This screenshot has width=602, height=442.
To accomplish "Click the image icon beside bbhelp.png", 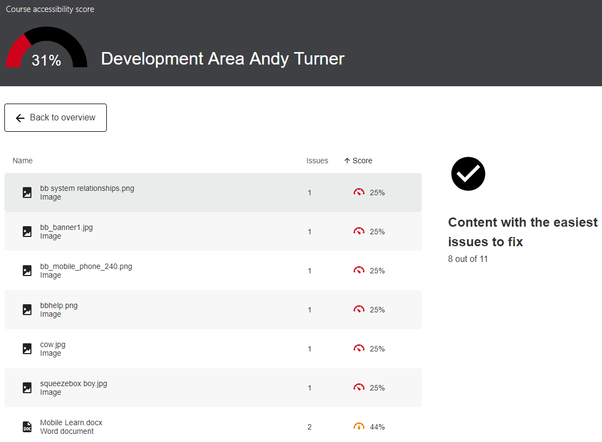I will pos(27,310).
